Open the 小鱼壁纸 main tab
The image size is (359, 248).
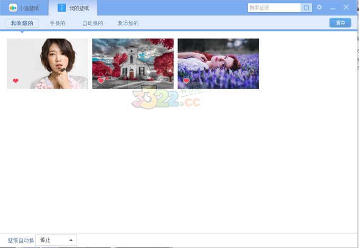tap(24, 8)
